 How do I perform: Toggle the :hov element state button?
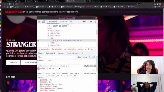pos(79,57)
